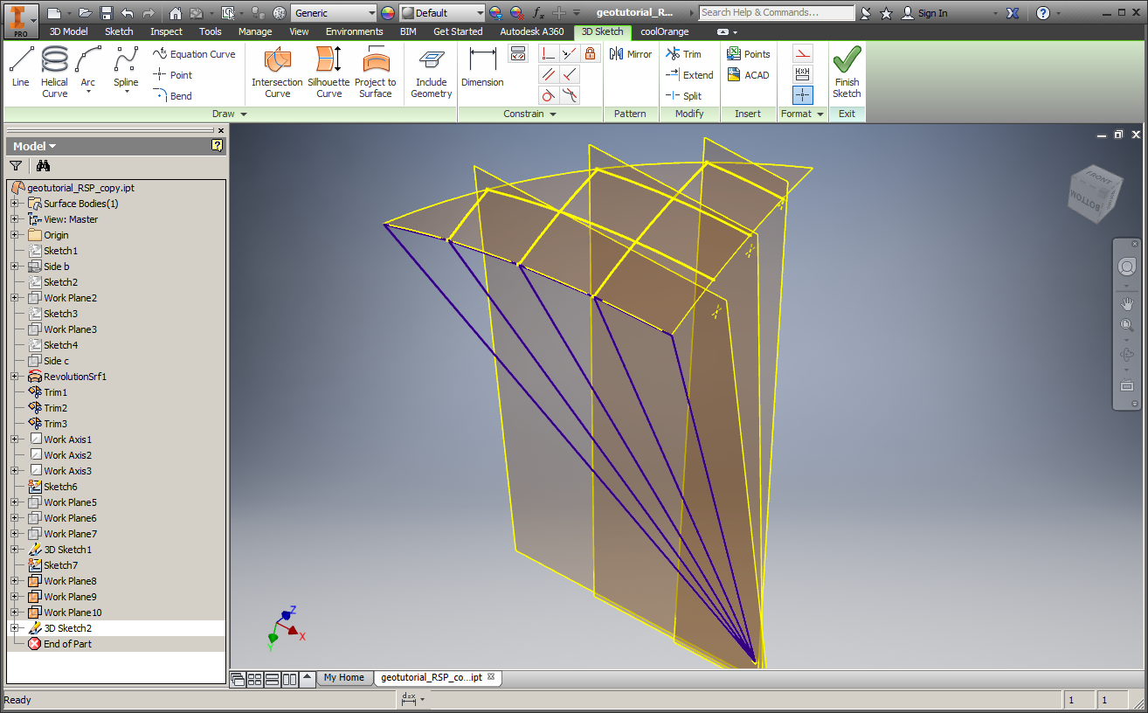This screenshot has width=1148, height=713.
Task: Select the Point tool
Action: click(173, 75)
